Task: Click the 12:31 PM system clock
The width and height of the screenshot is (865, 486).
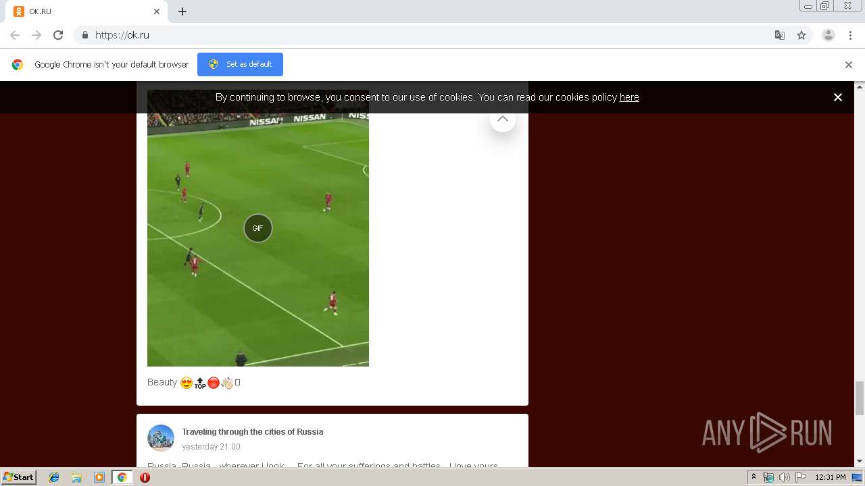Action: (831, 477)
